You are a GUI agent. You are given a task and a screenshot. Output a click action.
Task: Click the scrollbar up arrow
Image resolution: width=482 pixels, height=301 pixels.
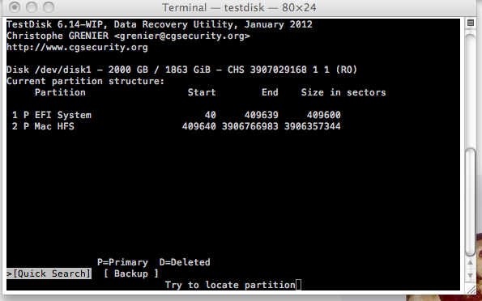click(x=471, y=262)
